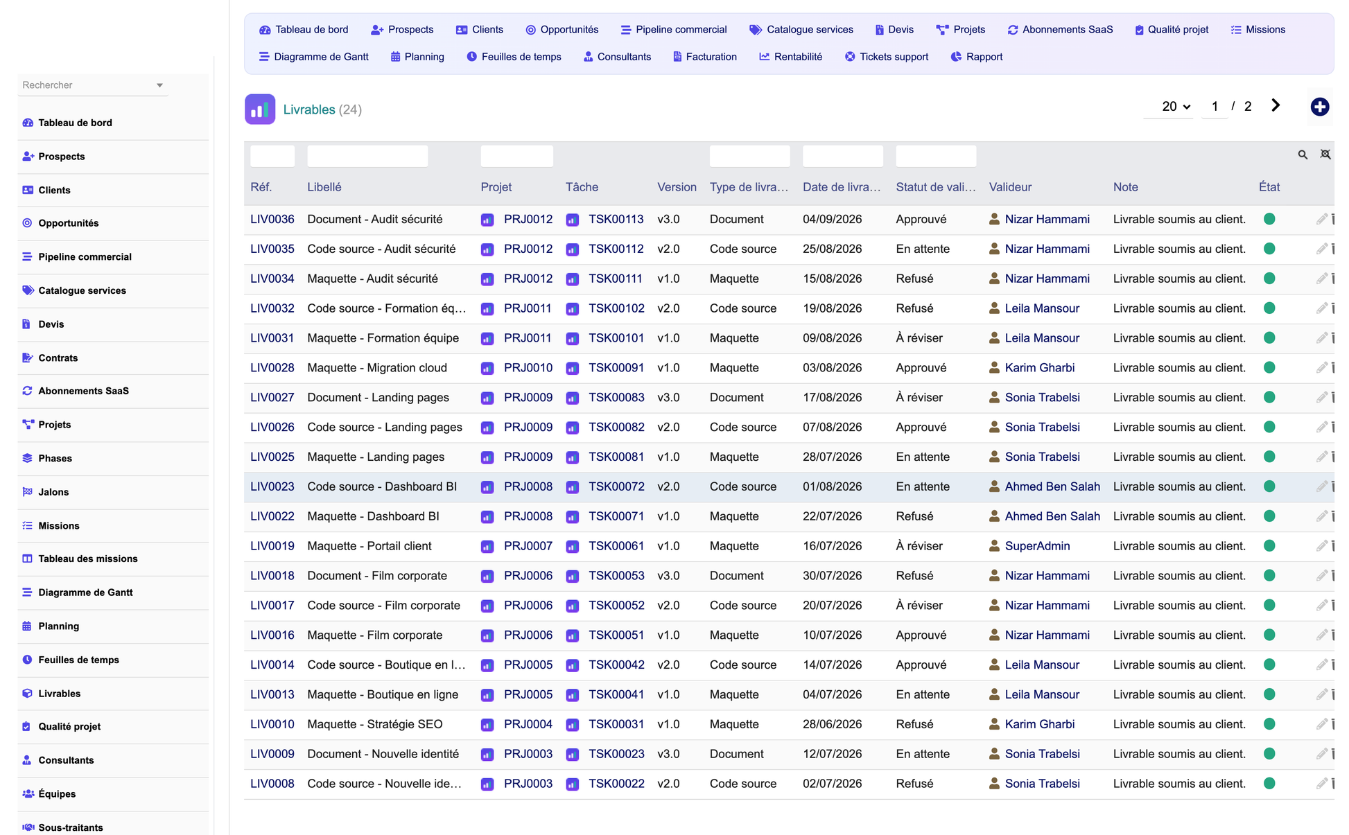This screenshot has height=835, width=1349.
Task: Click Phases layers icon in sidebar
Action: [28, 458]
